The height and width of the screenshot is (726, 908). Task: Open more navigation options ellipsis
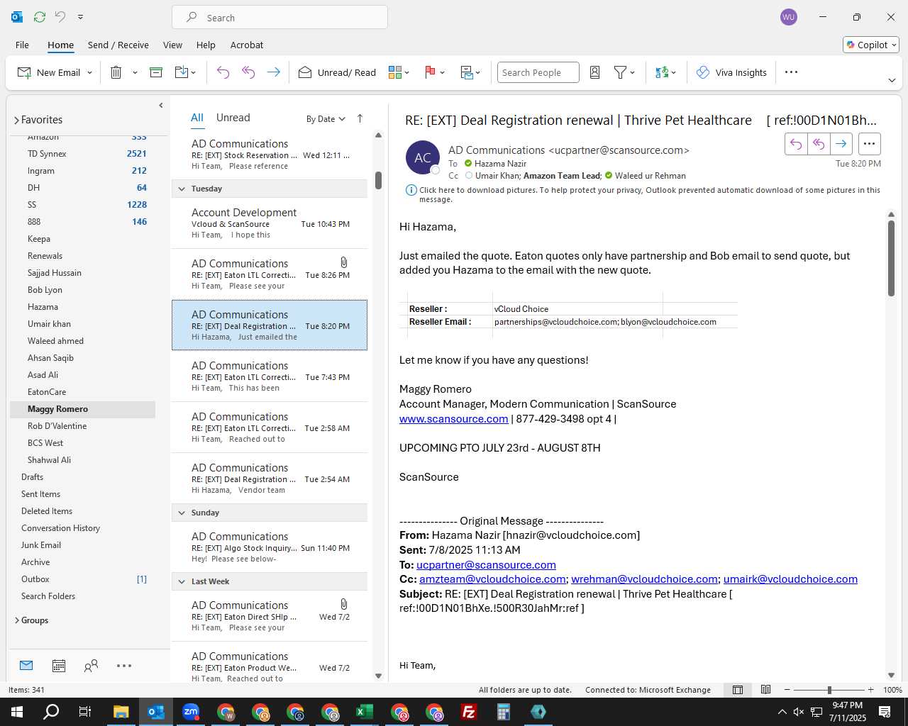[124, 666]
